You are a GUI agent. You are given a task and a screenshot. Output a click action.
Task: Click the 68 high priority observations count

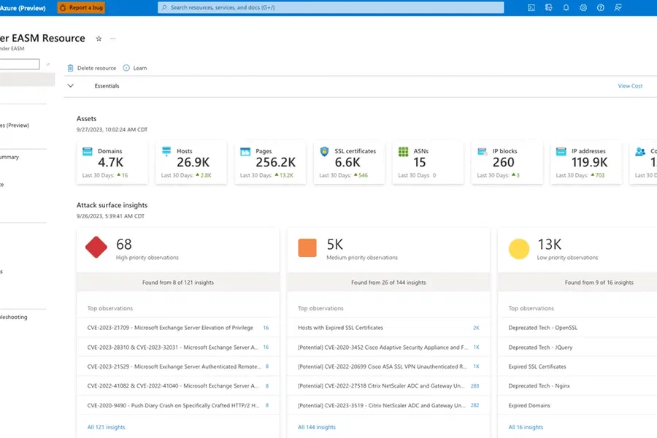(x=124, y=245)
